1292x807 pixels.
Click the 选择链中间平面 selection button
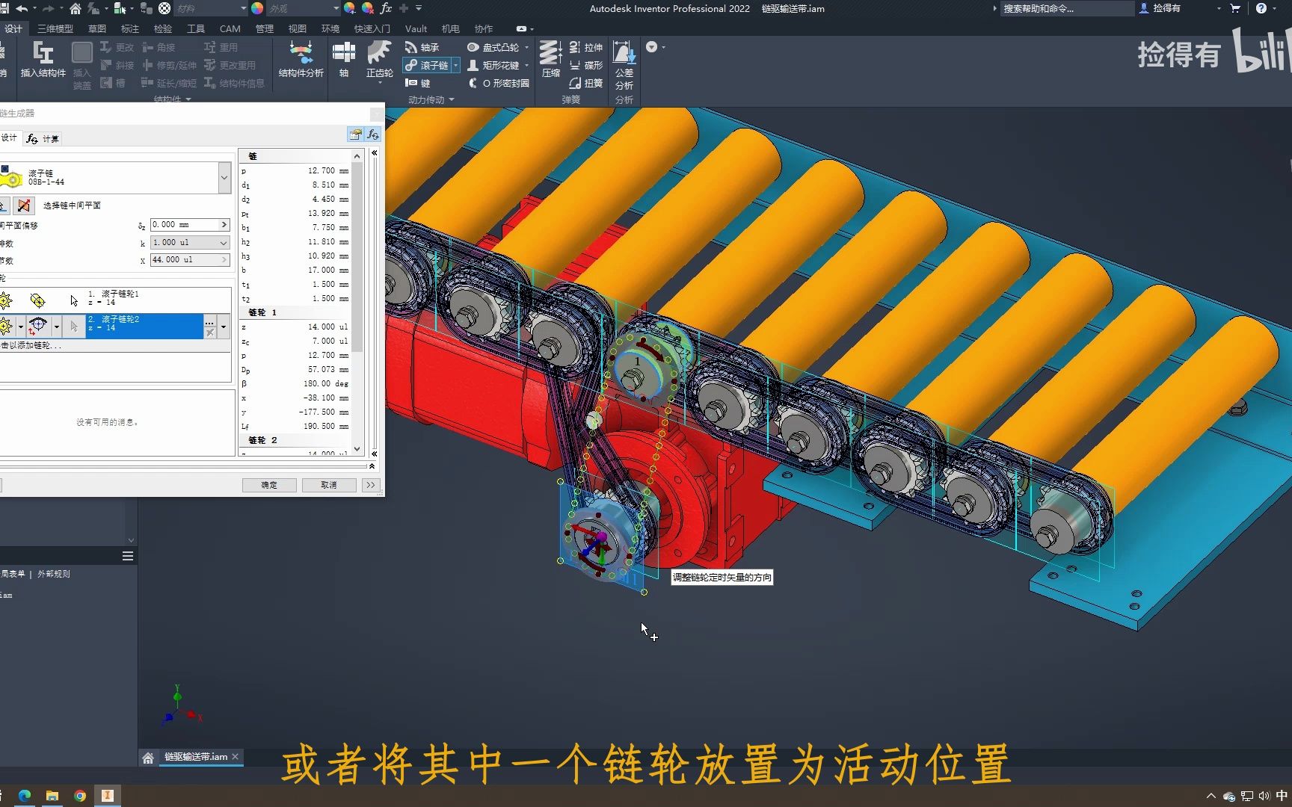(x=5, y=205)
